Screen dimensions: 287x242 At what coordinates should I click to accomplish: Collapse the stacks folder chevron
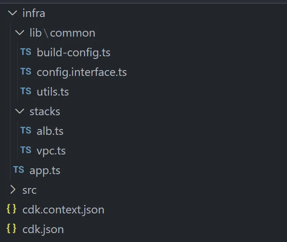[19, 111]
